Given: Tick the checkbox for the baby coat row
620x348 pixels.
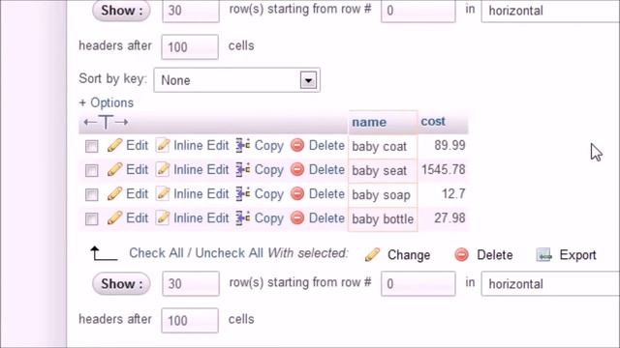Looking at the screenshot, I should (x=92, y=146).
